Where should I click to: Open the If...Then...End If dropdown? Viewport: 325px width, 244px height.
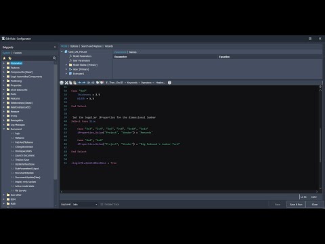pos(116,83)
